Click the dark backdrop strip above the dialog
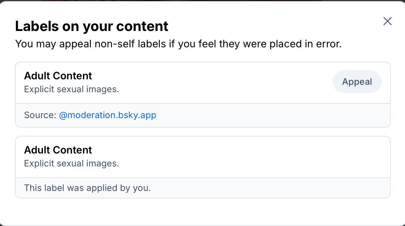Screen dimensions: 405x226 202,0
